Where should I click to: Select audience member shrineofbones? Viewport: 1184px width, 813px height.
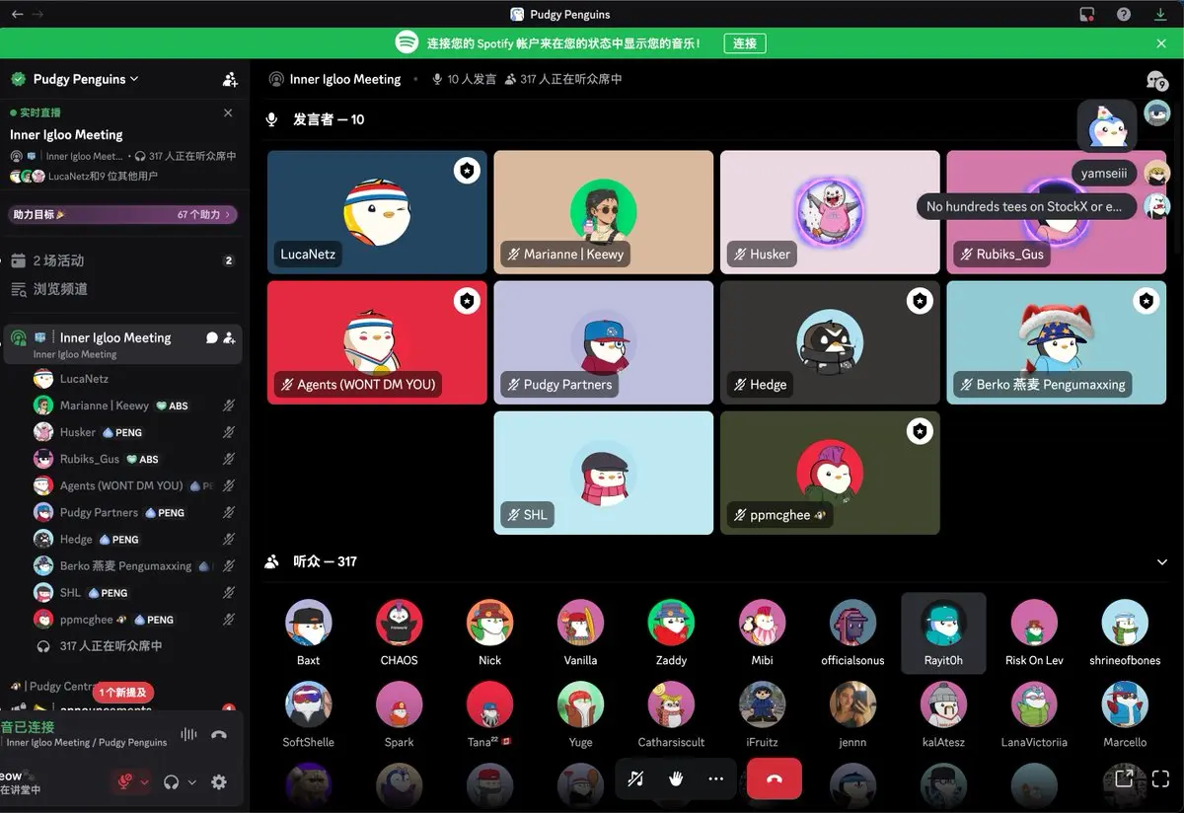click(x=1125, y=633)
